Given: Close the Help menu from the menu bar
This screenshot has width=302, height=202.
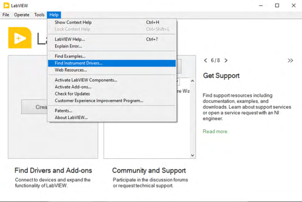Looking at the screenshot, I should point(54,15).
